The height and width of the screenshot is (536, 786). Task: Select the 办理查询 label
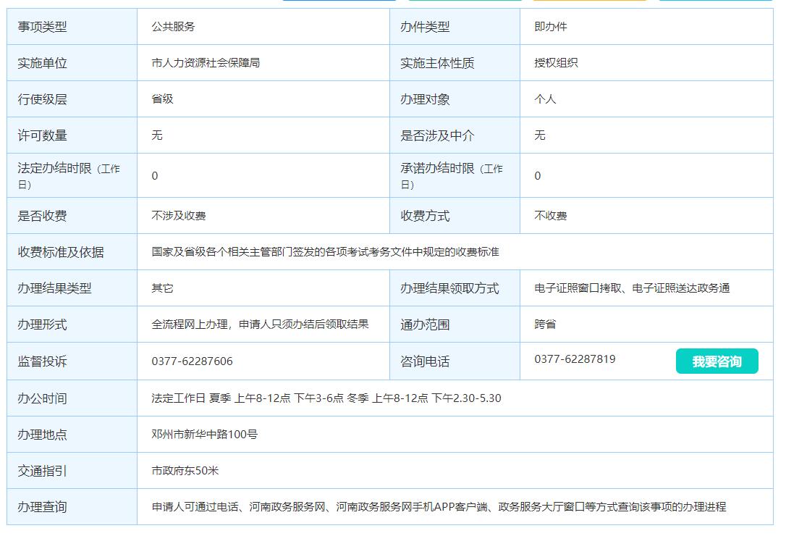tap(43, 507)
